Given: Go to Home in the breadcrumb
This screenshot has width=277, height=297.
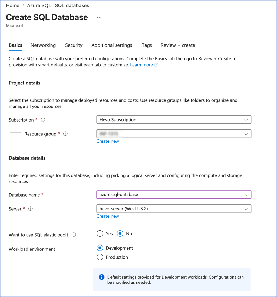Looking at the screenshot, I should point(13,5).
